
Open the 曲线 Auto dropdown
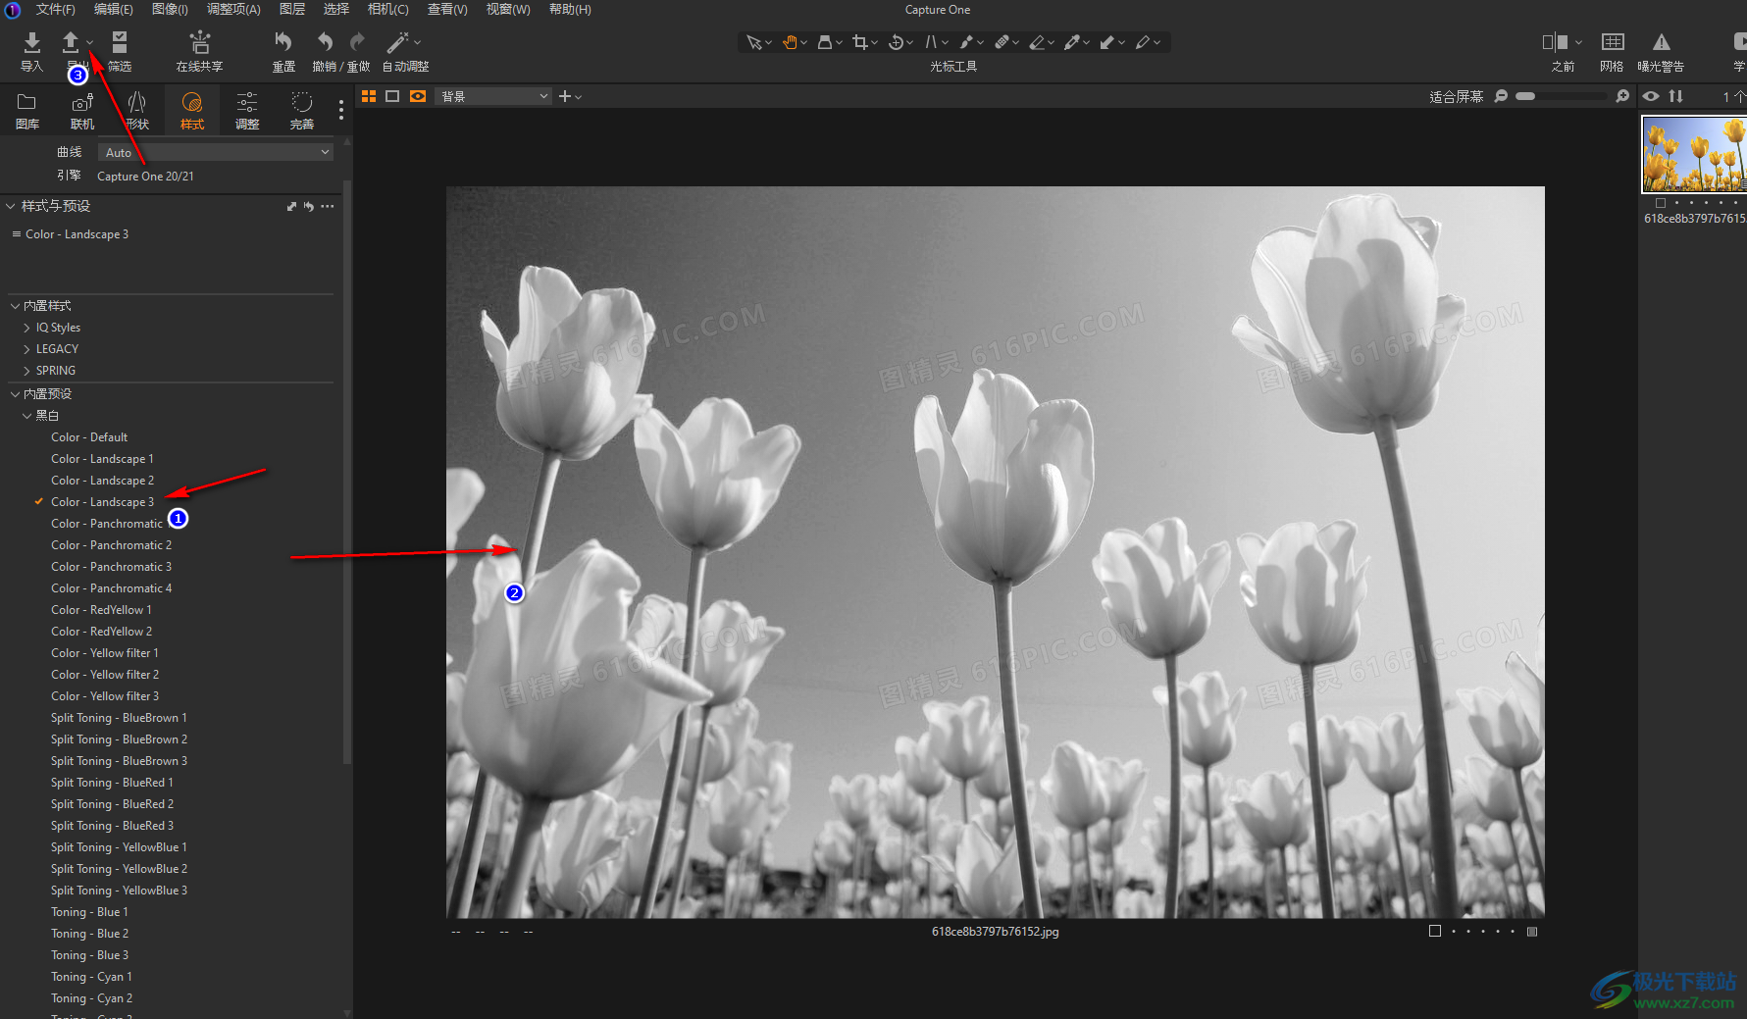click(x=216, y=152)
